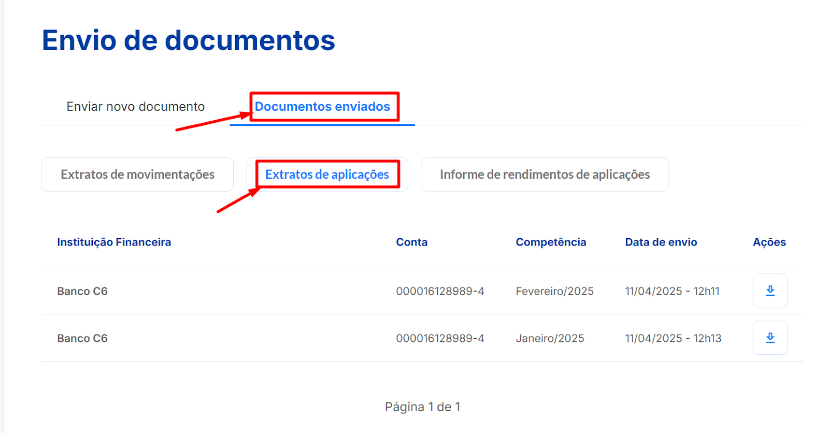Download the Fevereiro/2025 statement
This screenshot has height=433, width=829.
tap(770, 291)
